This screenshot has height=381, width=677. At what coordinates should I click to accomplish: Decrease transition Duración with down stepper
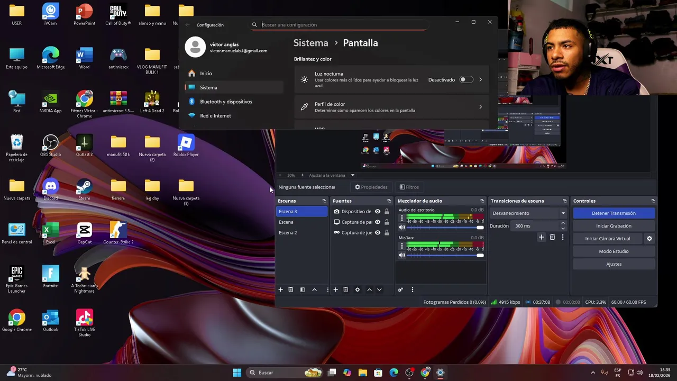click(x=563, y=229)
